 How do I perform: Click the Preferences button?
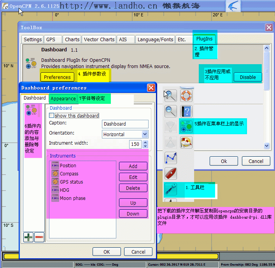pyautogui.click(x=57, y=77)
